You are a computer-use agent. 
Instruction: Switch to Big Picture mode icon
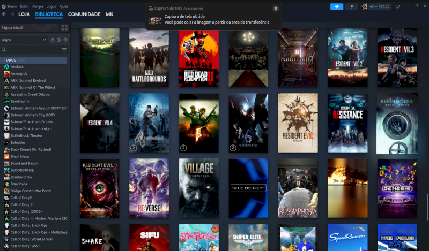point(397,6)
